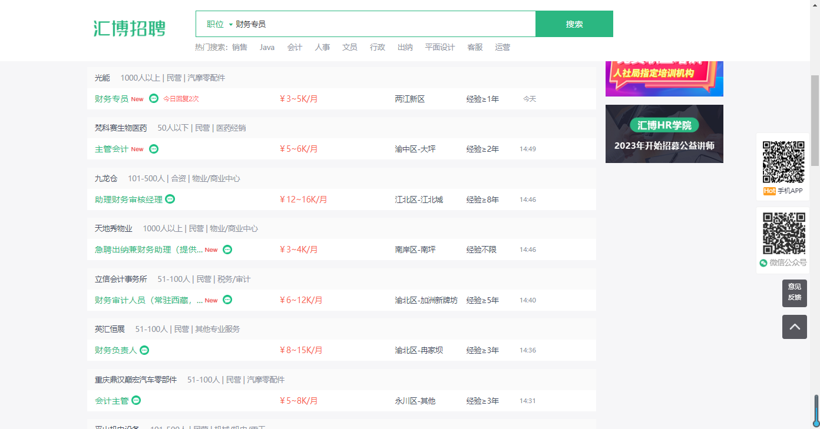Open chat icon for 财务负责人 job

pyautogui.click(x=144, y=350)
